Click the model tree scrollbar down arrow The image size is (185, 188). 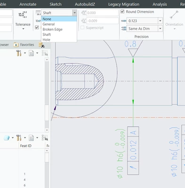click(x=47, y=130)
